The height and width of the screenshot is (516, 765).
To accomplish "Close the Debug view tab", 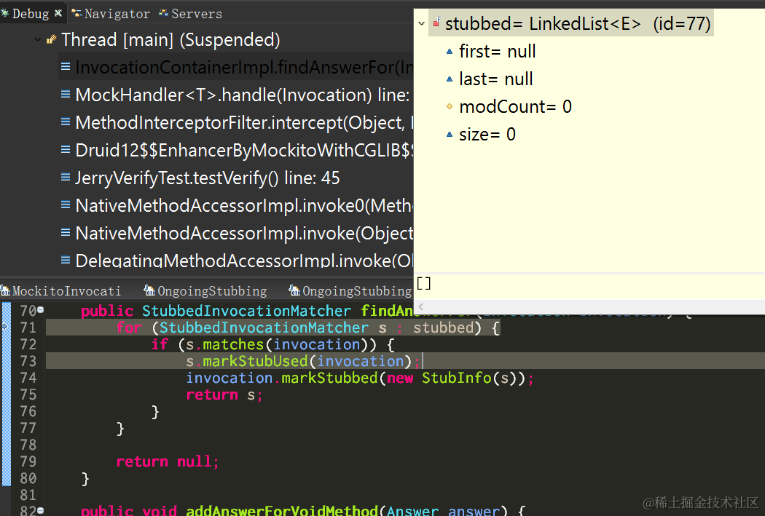I will 58,13.
